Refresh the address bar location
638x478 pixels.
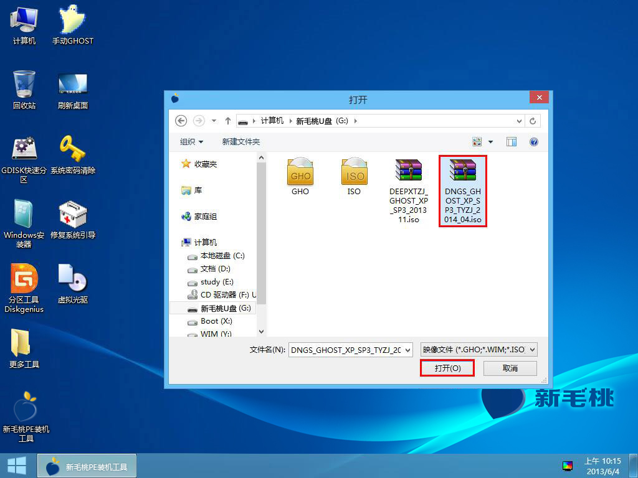pos(533,121)
